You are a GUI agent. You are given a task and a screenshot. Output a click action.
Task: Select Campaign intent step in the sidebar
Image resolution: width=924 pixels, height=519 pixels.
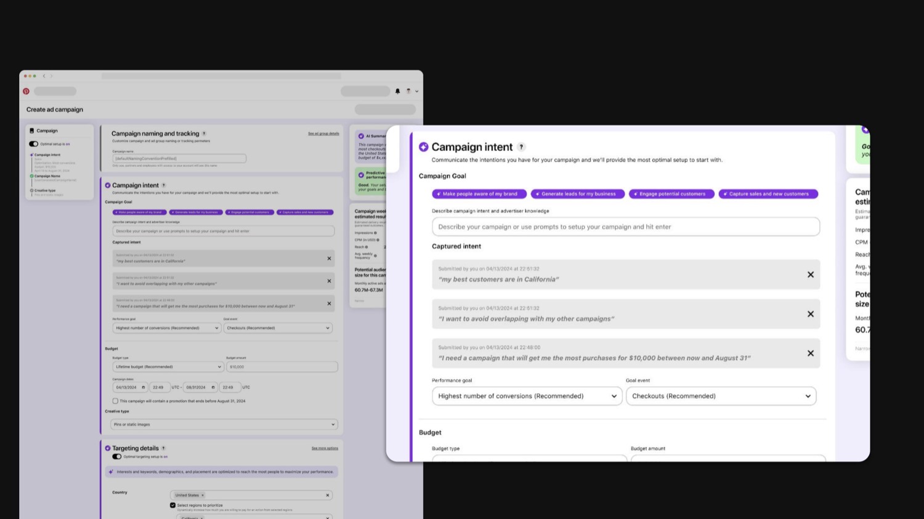pyautogui.click(x=47, y=155)
